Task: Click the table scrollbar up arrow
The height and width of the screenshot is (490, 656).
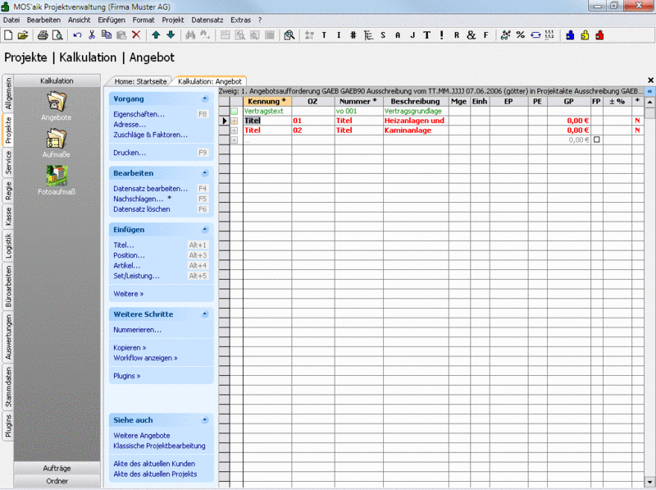Action: pos(649,102)
